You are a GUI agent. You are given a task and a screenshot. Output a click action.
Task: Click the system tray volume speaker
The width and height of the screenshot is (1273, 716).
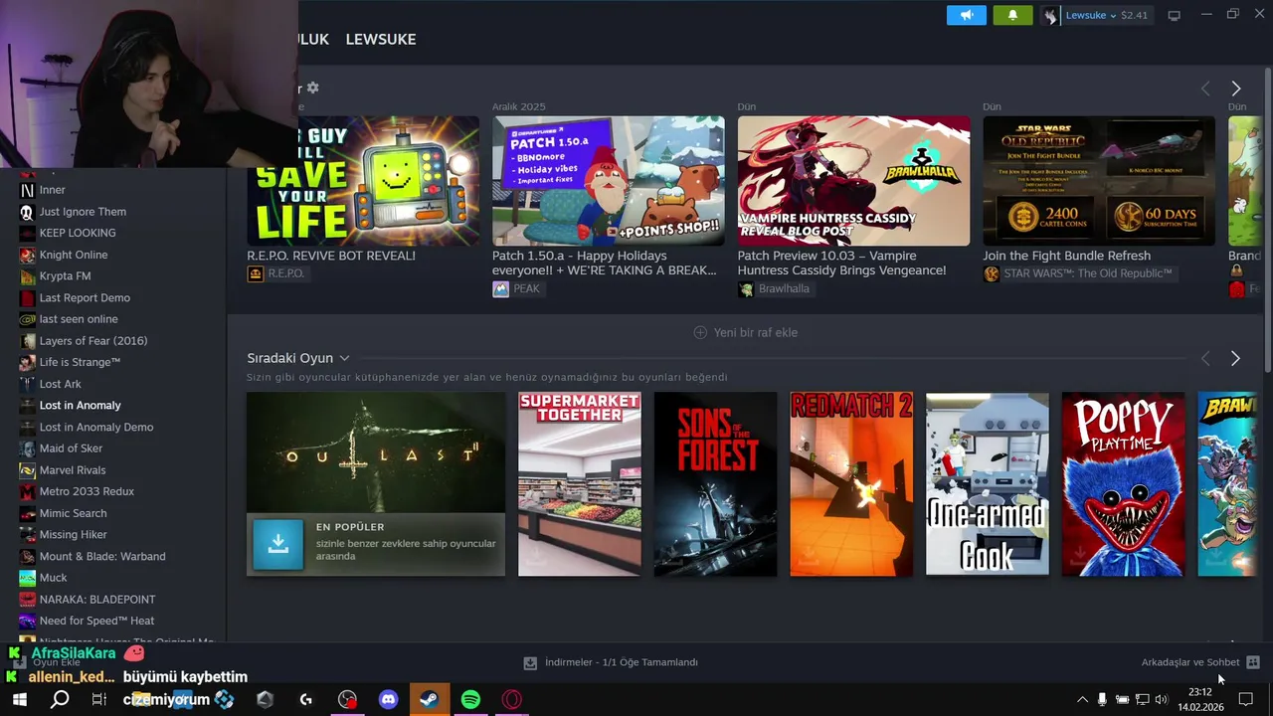pos(1161,700)
